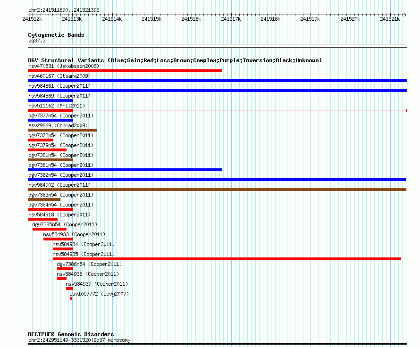Select dgv7380n54 (Cooper2011) label
This screenshot has width=420, height=347.
[x=61, y=155]
